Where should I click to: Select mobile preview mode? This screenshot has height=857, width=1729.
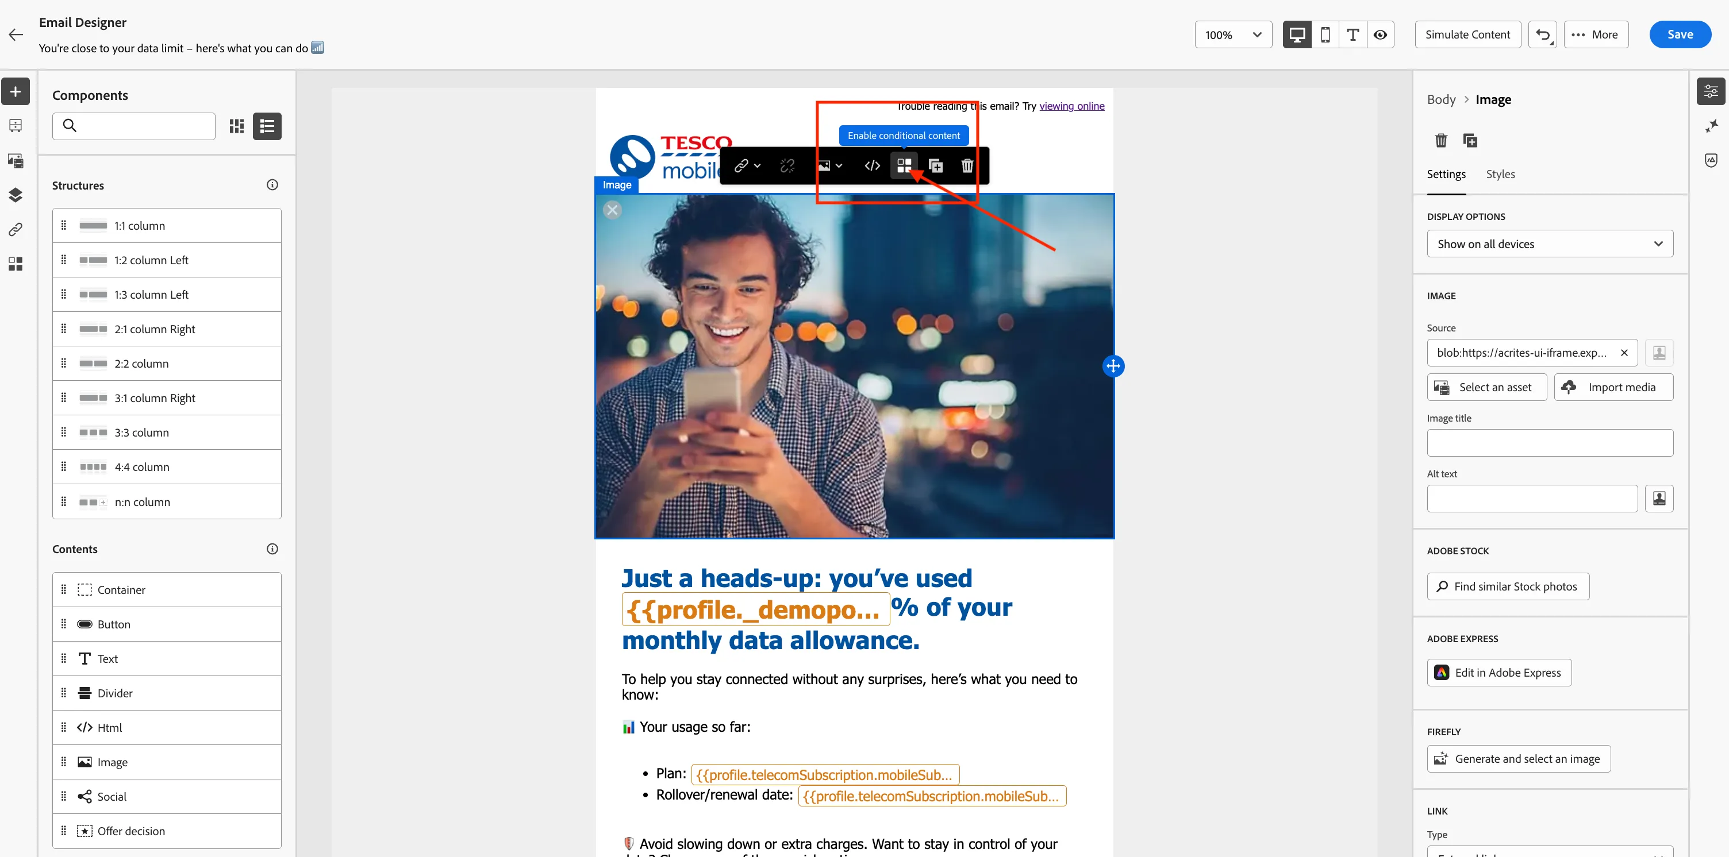pos(1325,35)
